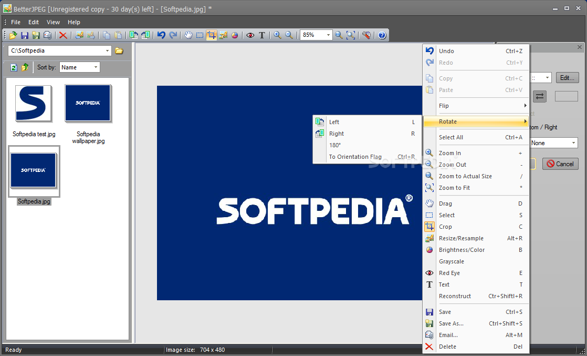Open the Sort by Name dropdown
This screenshot has height=356, width=587.
click(x=96, y=67)
